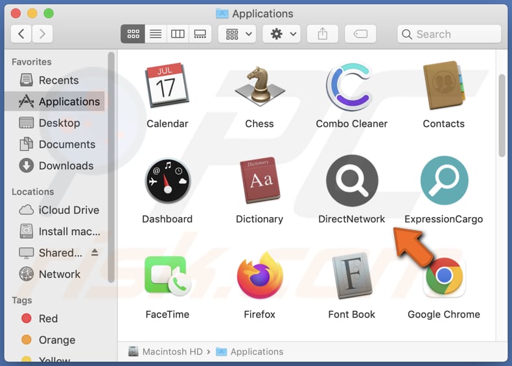The height and width of the screenshot is (366, 512).
Task: Open the gear action menu
Action: click(x=281, y=34)
